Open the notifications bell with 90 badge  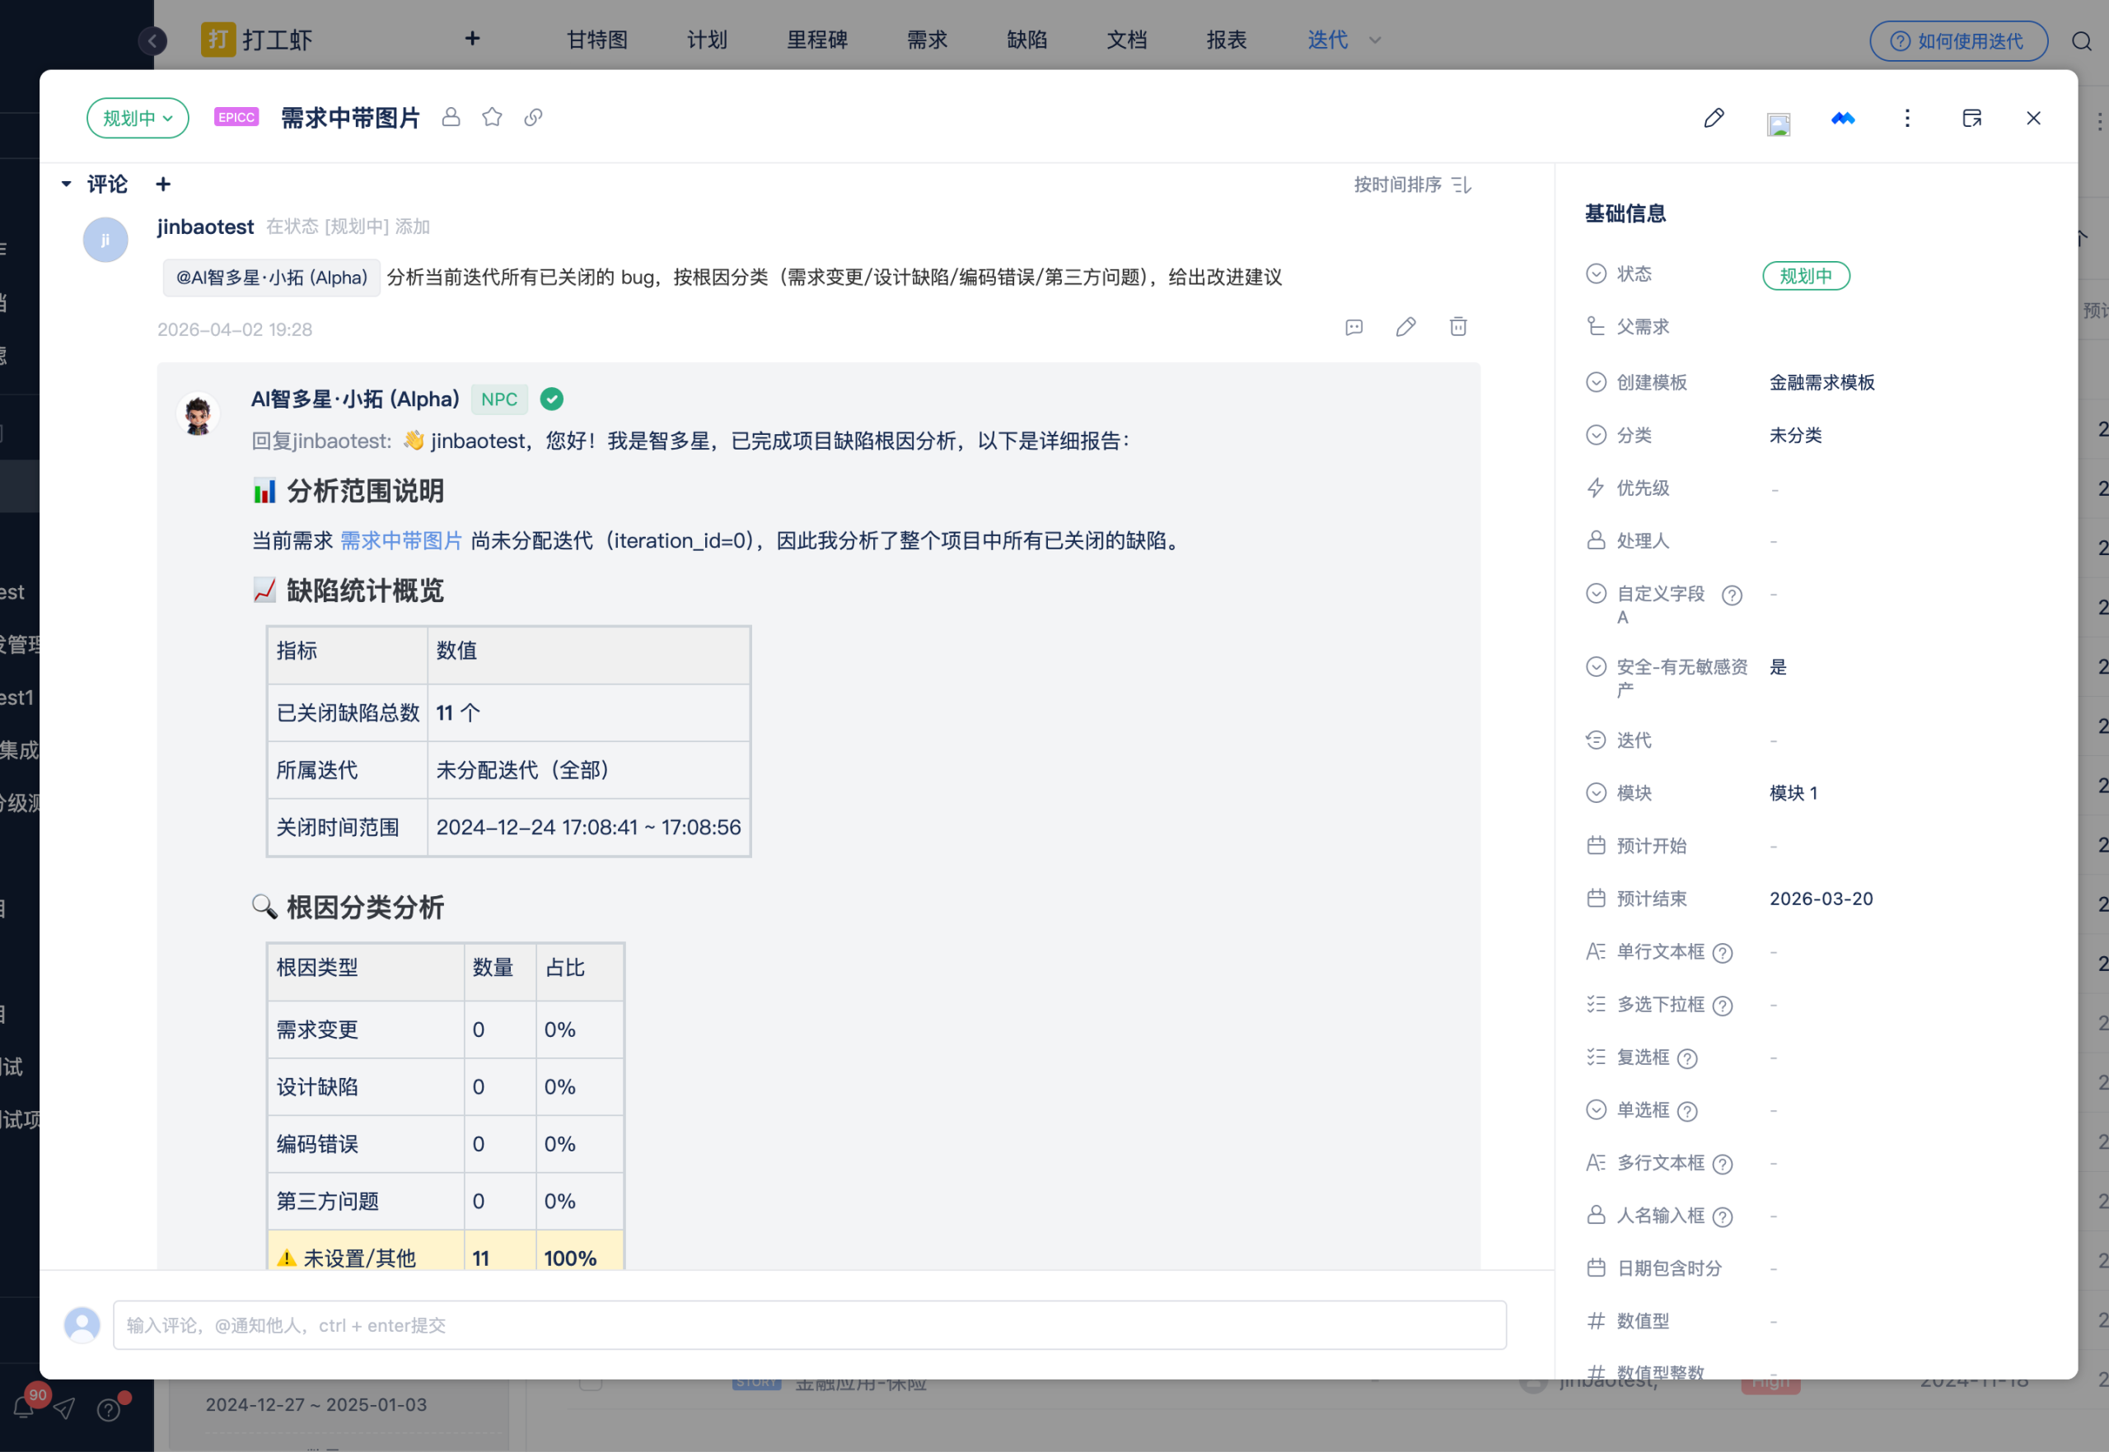(x=25, y=1408)
